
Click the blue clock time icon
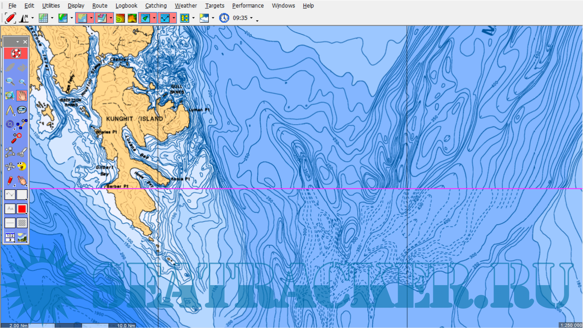(x=224, y=18)
